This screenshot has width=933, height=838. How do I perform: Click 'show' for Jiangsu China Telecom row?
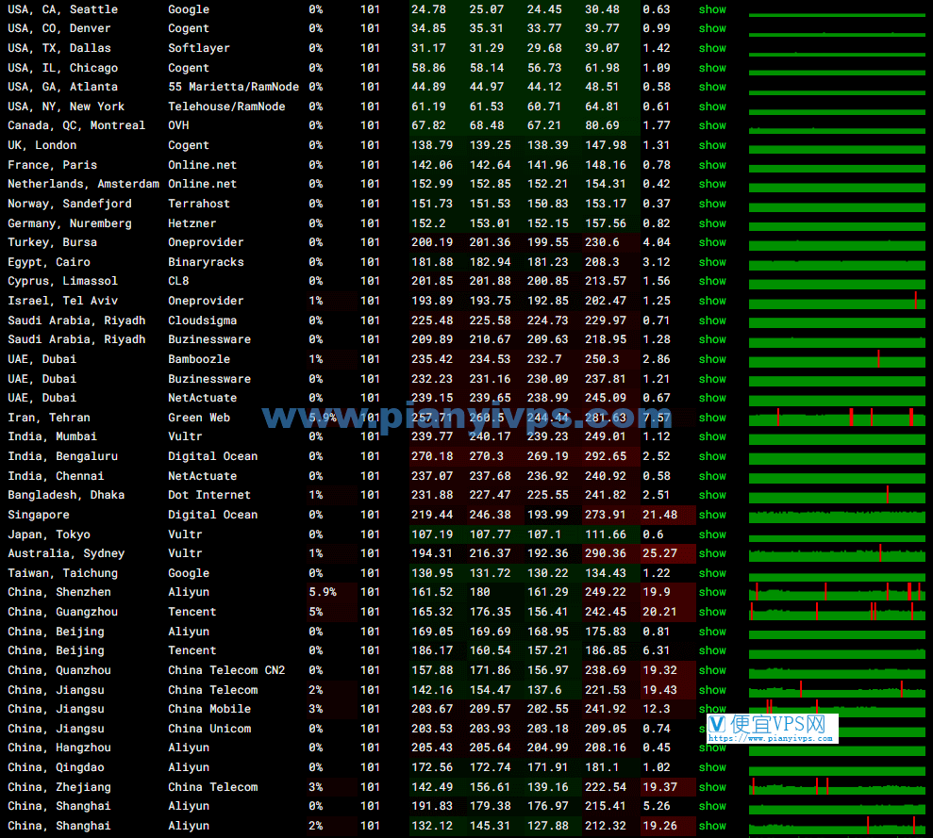(712, 690)
